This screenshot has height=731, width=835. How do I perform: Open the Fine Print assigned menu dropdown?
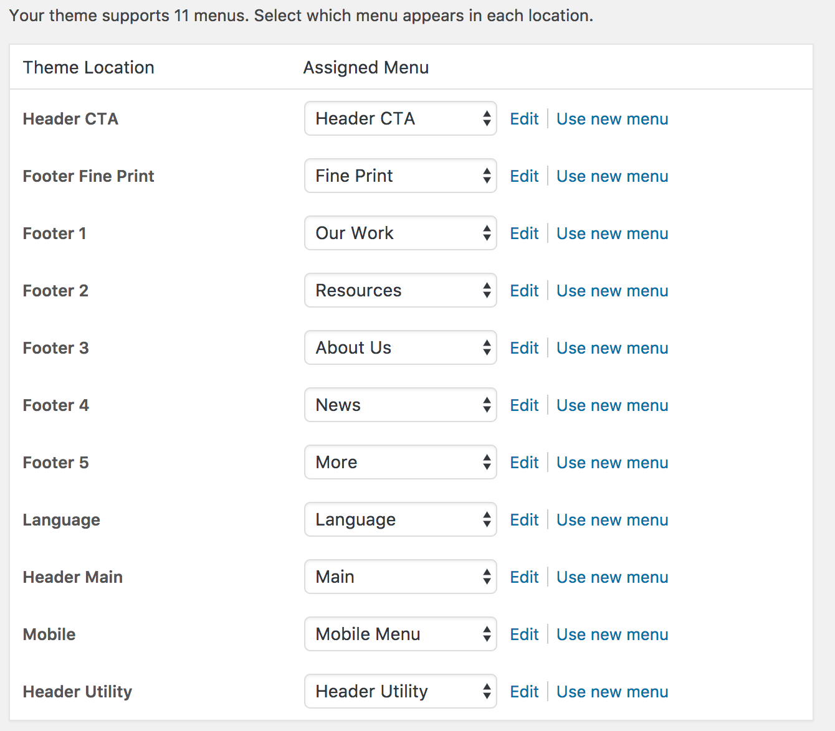pyautogui.click(x=401, y=176)
